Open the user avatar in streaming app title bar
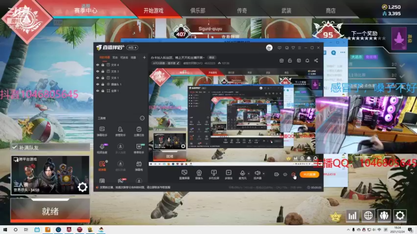 point(269,48)
